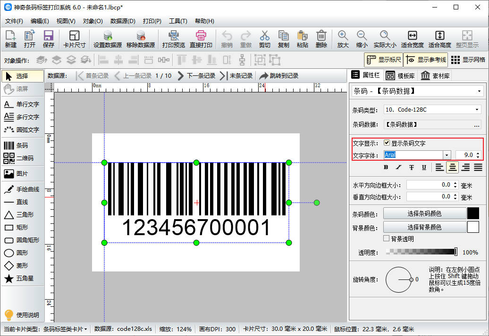The height and width of the screenshot is (336, 489).
Task: Select the 条码 barcode tool
Action: point(22,146)
